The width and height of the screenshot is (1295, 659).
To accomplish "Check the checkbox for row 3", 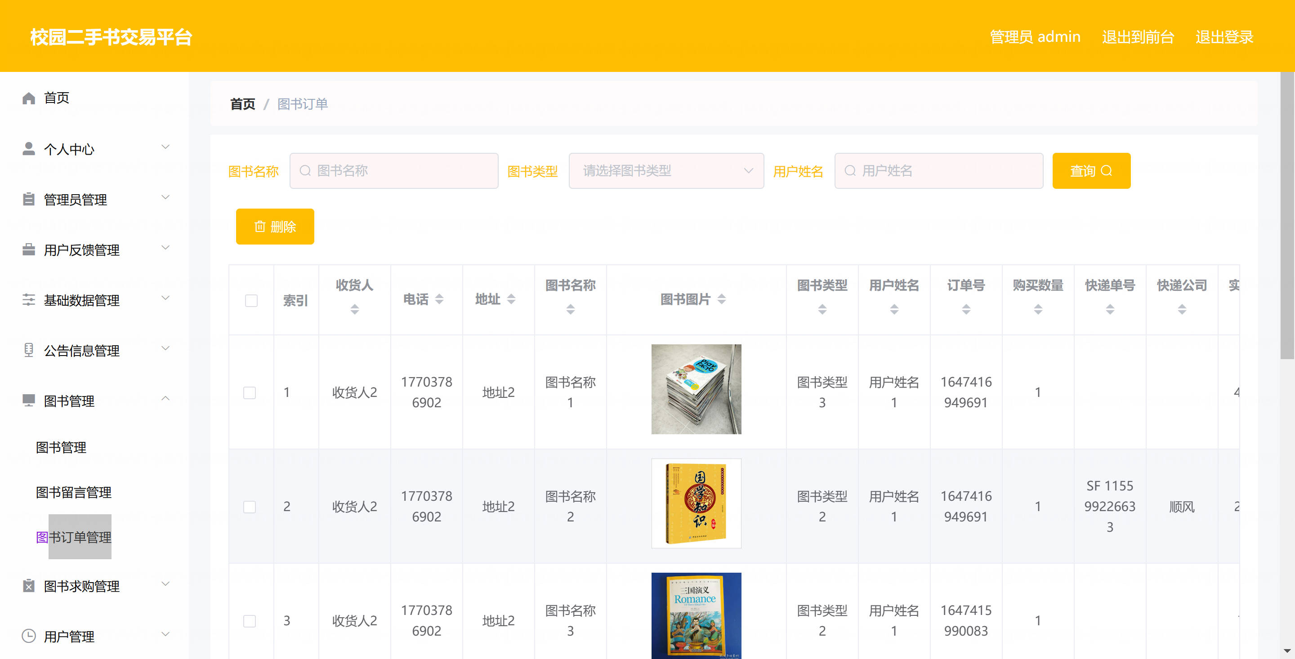I will [250, 621].
